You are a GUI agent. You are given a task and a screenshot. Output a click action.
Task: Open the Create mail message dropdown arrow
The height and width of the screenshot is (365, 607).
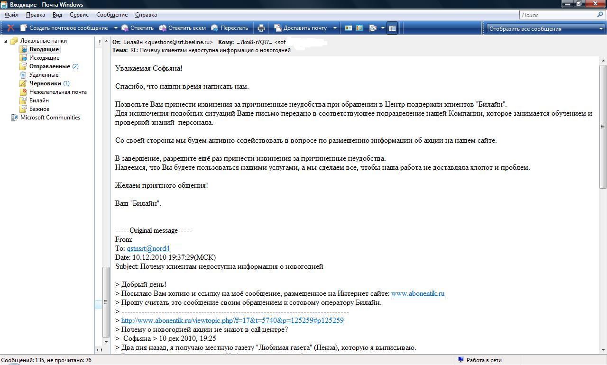click(115, 28)
